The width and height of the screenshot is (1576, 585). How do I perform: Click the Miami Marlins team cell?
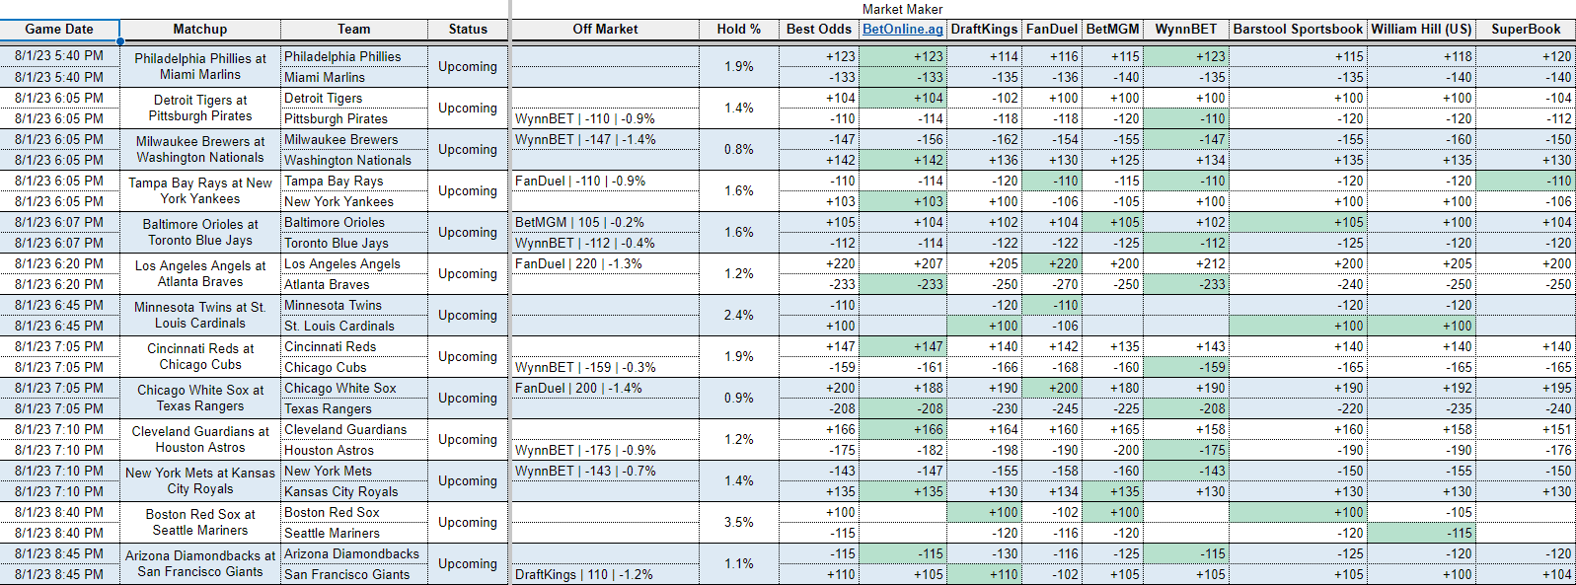[354, 77]
